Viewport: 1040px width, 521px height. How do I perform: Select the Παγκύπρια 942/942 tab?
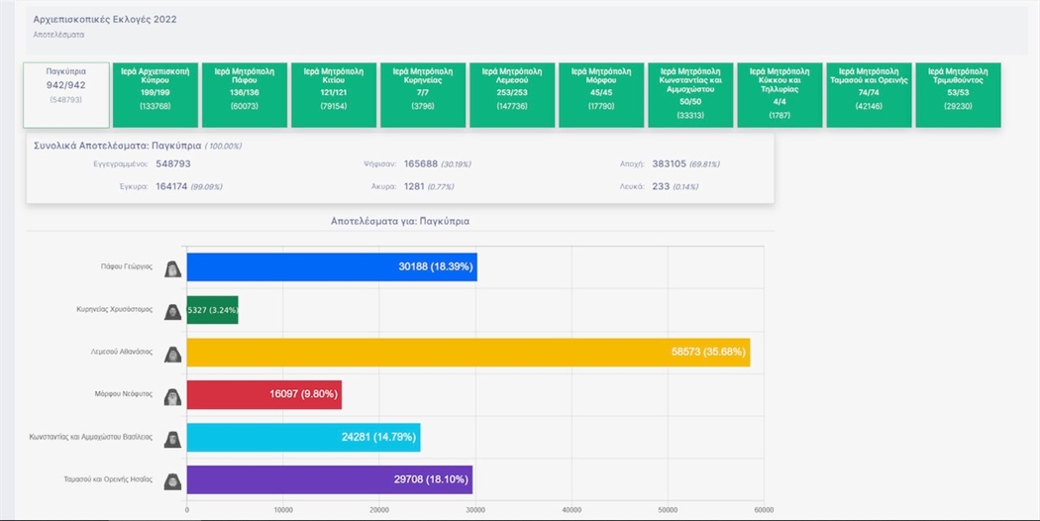(x=66, y=95)
